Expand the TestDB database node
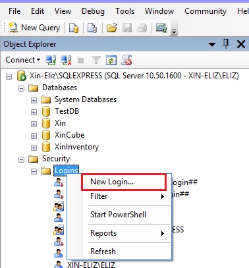249x268 pixels. click(34, 112)
